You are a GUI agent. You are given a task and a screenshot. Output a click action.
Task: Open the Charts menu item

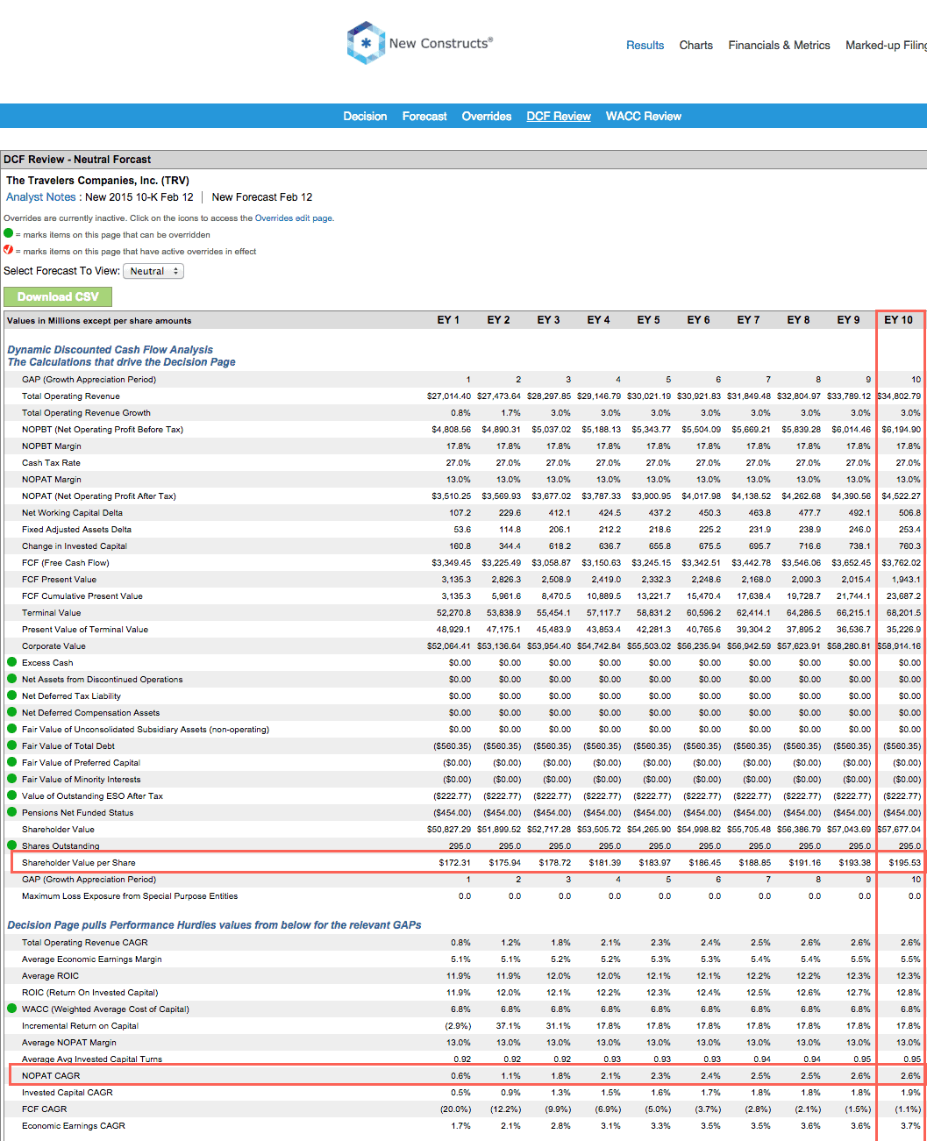(x=696, y=46)
